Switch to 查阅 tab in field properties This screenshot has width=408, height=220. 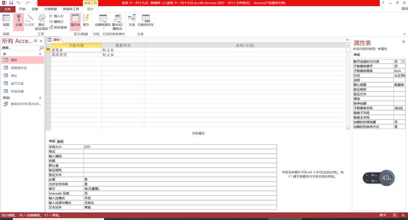pyautogui.click(x=60, y=141)
